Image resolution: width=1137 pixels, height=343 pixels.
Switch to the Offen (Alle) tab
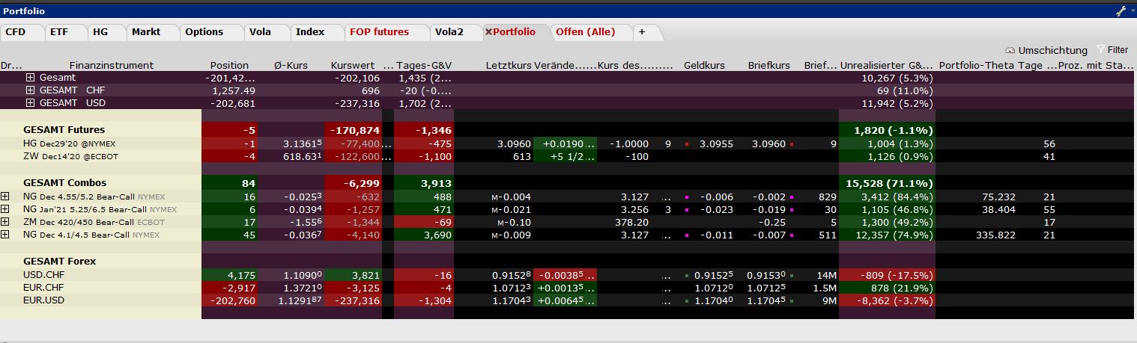click(x=585, y=32)
